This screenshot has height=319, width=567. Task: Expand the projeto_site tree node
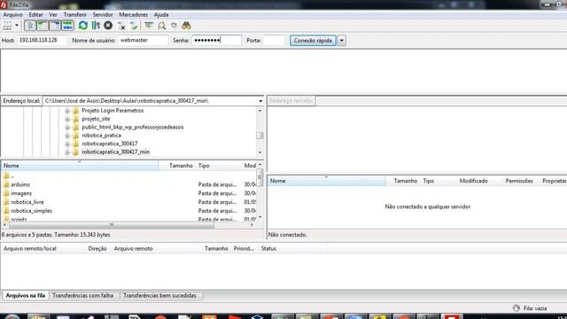point(67,119)
